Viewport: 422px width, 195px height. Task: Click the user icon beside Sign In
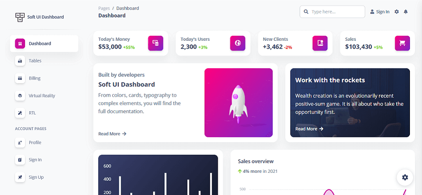pos(372,12)
